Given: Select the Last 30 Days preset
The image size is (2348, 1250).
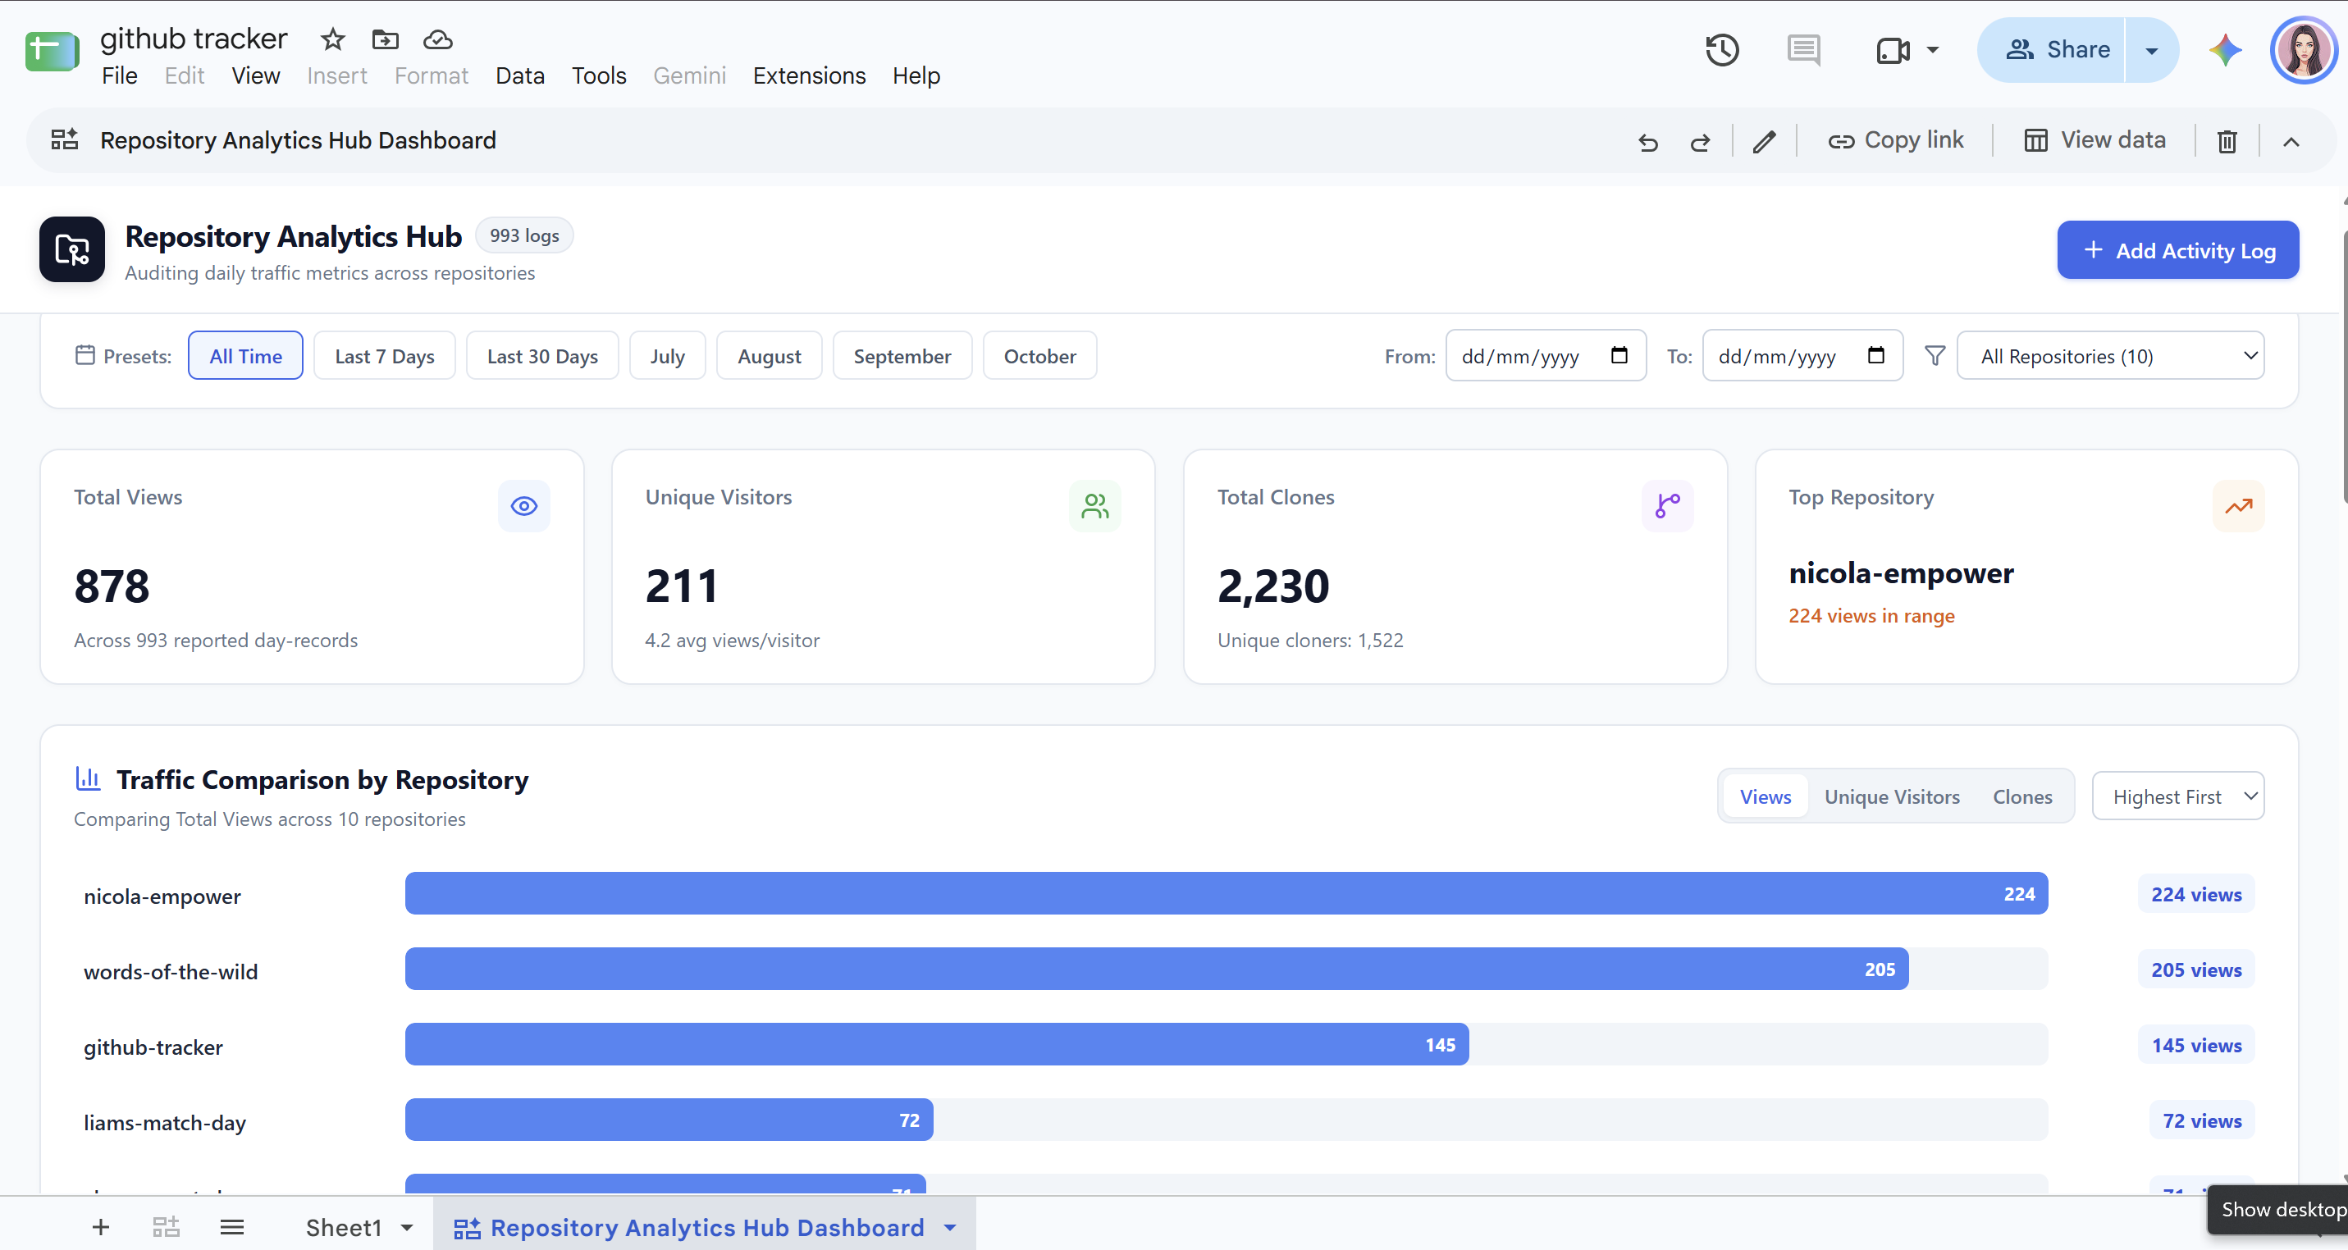Looking at the screenshot, I should [x=542, y=355].
